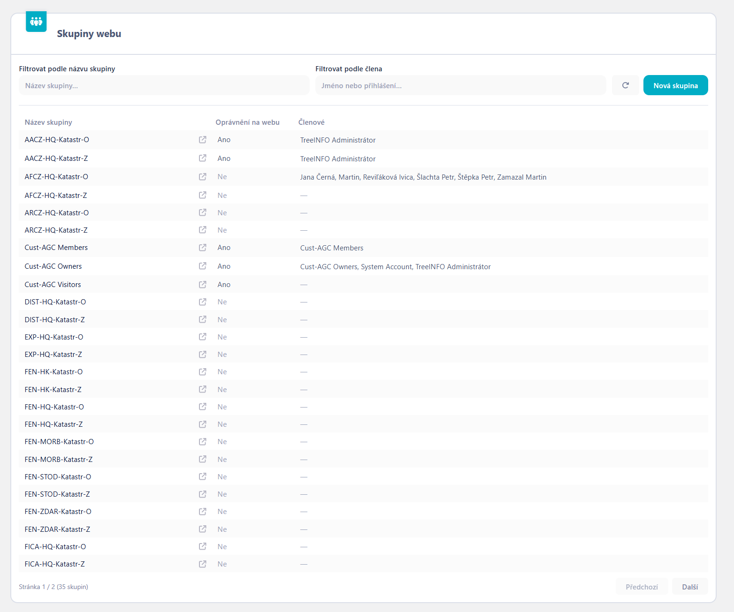Click the Skupiny webu page heading
This screenshot has height=612, width=734.
tap(89, 34)
